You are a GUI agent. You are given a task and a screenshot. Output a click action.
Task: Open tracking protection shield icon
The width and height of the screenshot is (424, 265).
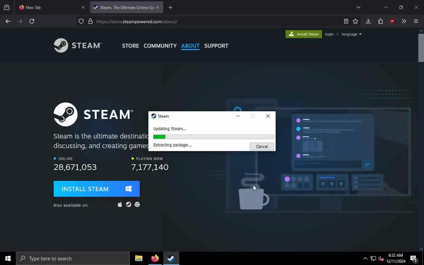[81, 21]
